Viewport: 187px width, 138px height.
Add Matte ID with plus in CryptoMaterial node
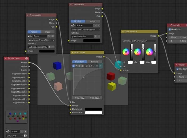tap(95, 36)
